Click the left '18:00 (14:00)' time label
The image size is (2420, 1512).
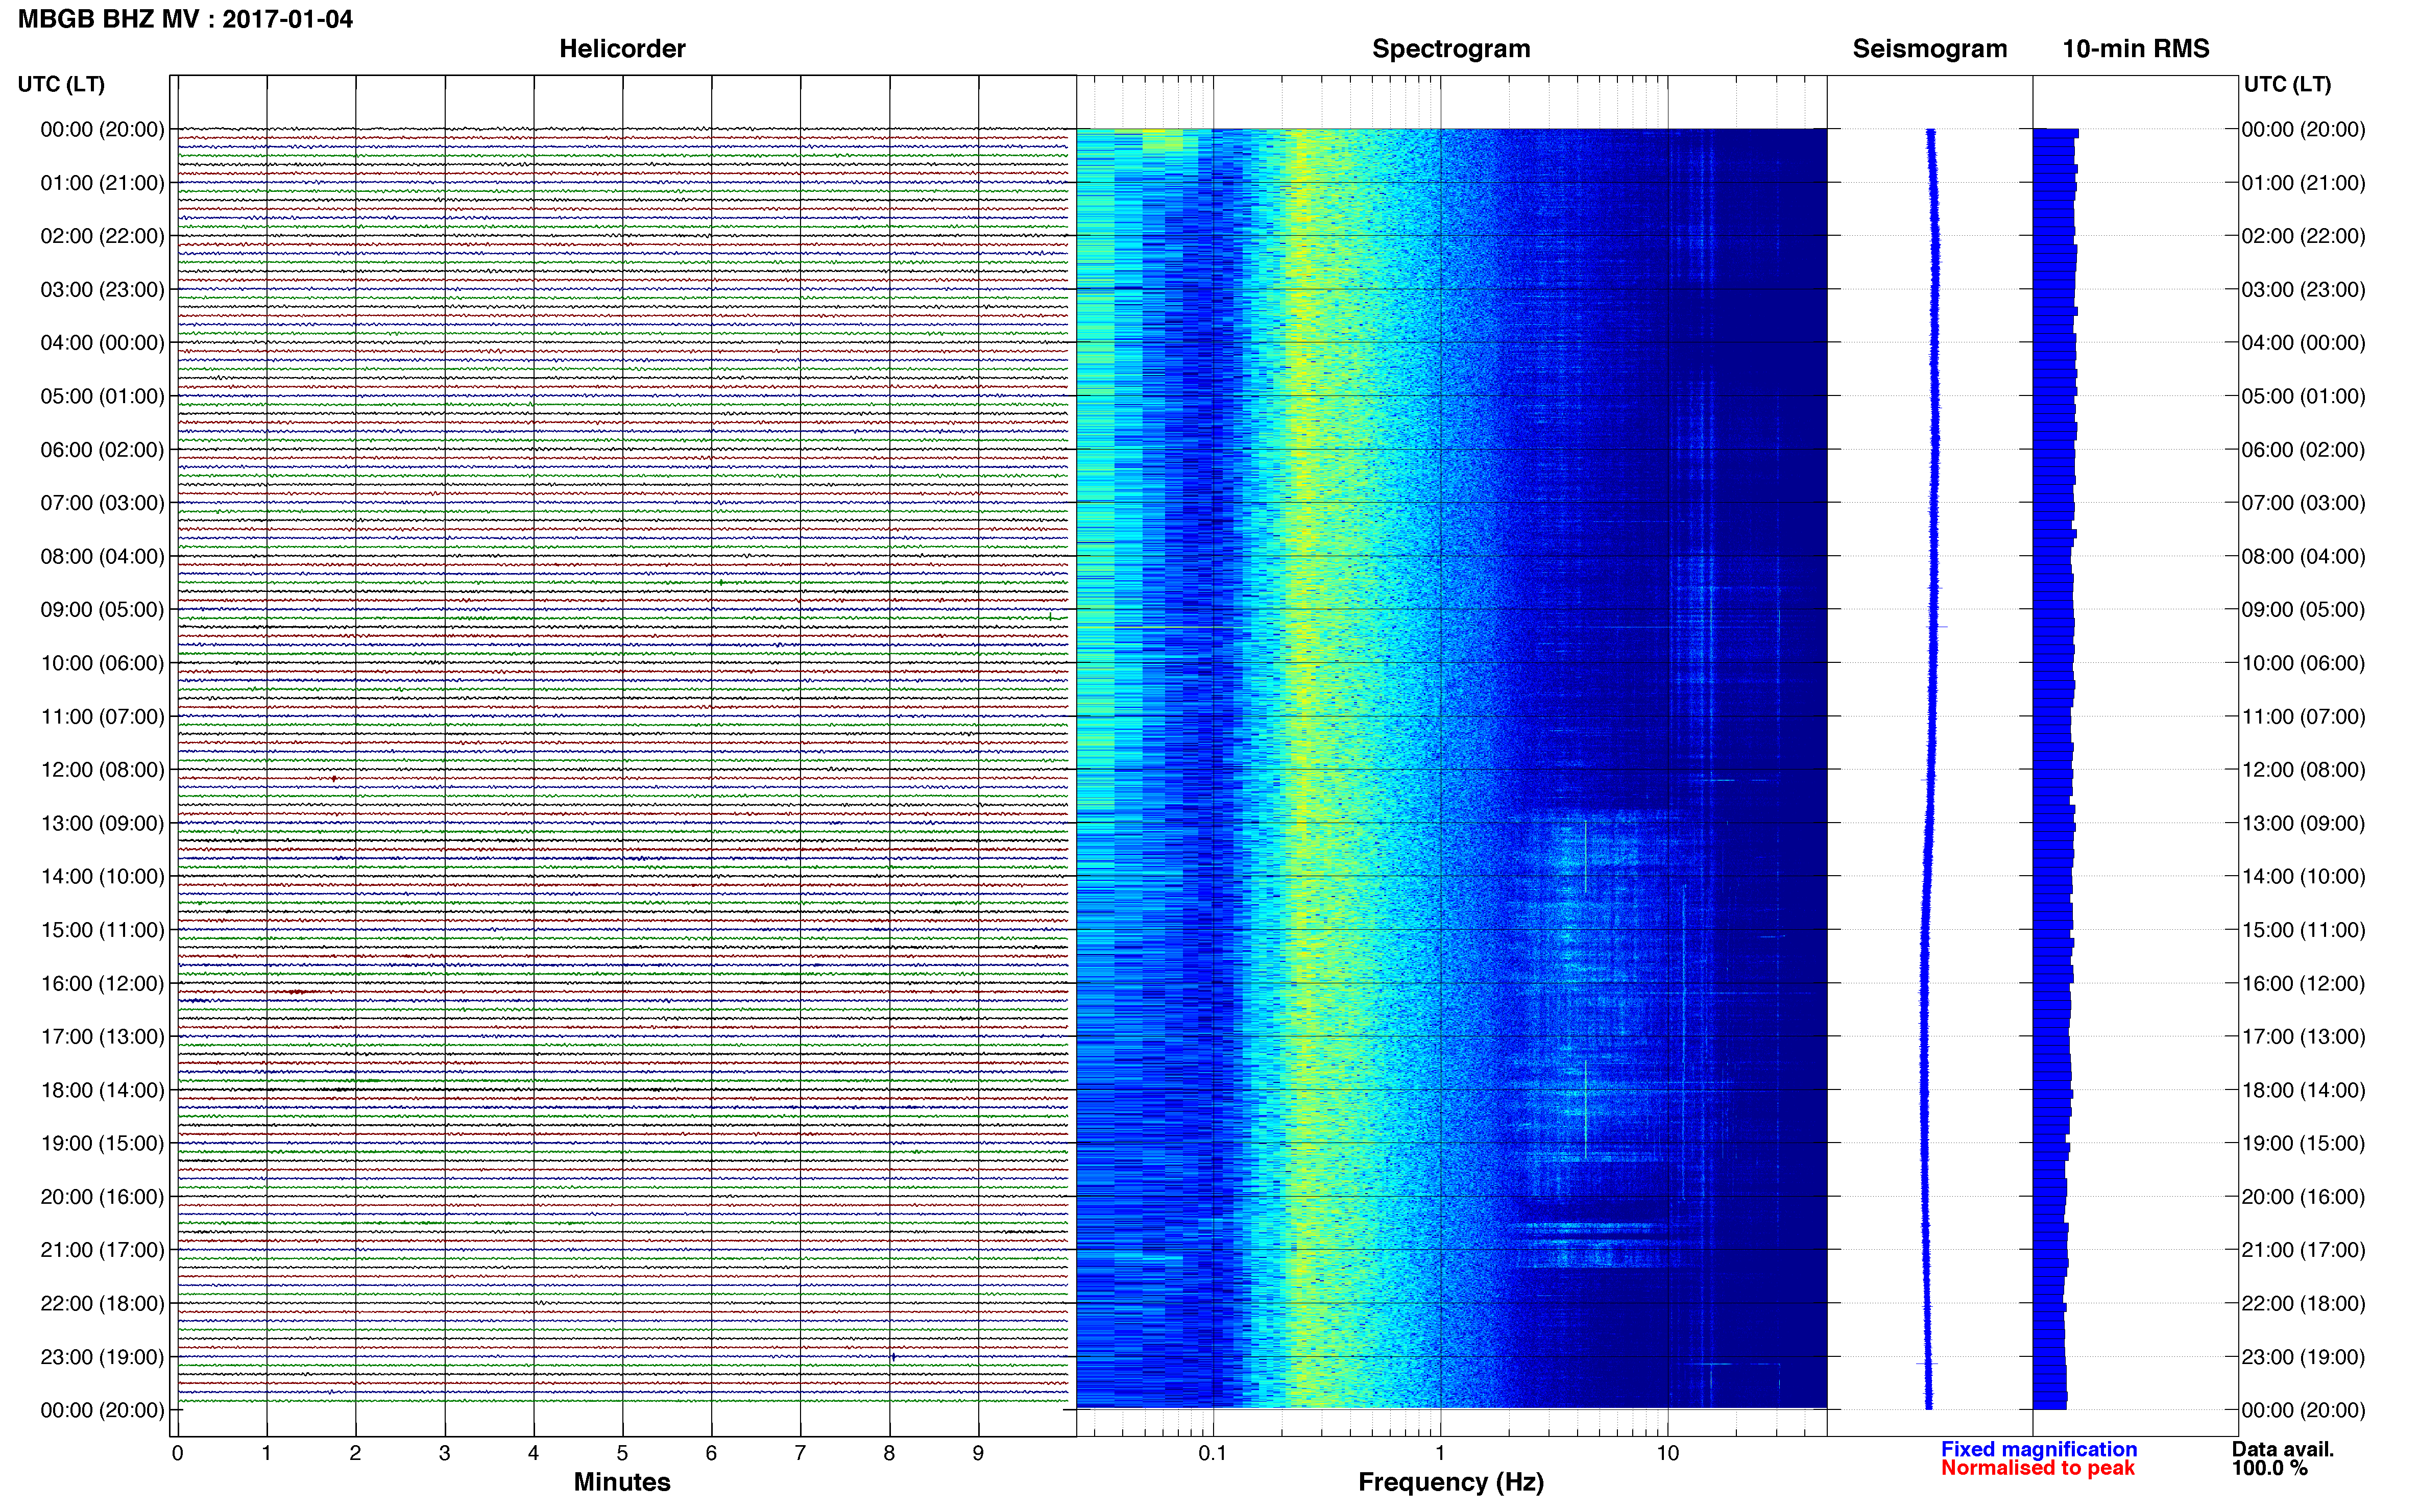click(x=102, y=1090)
